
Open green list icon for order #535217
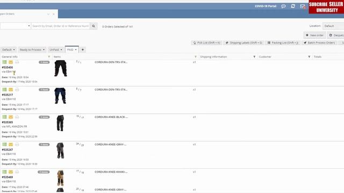click(4, 90)
